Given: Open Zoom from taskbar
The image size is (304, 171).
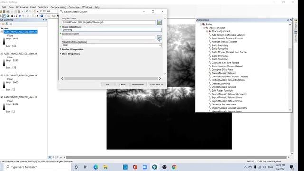Looking at the screenshot, I should pos(144,167).
